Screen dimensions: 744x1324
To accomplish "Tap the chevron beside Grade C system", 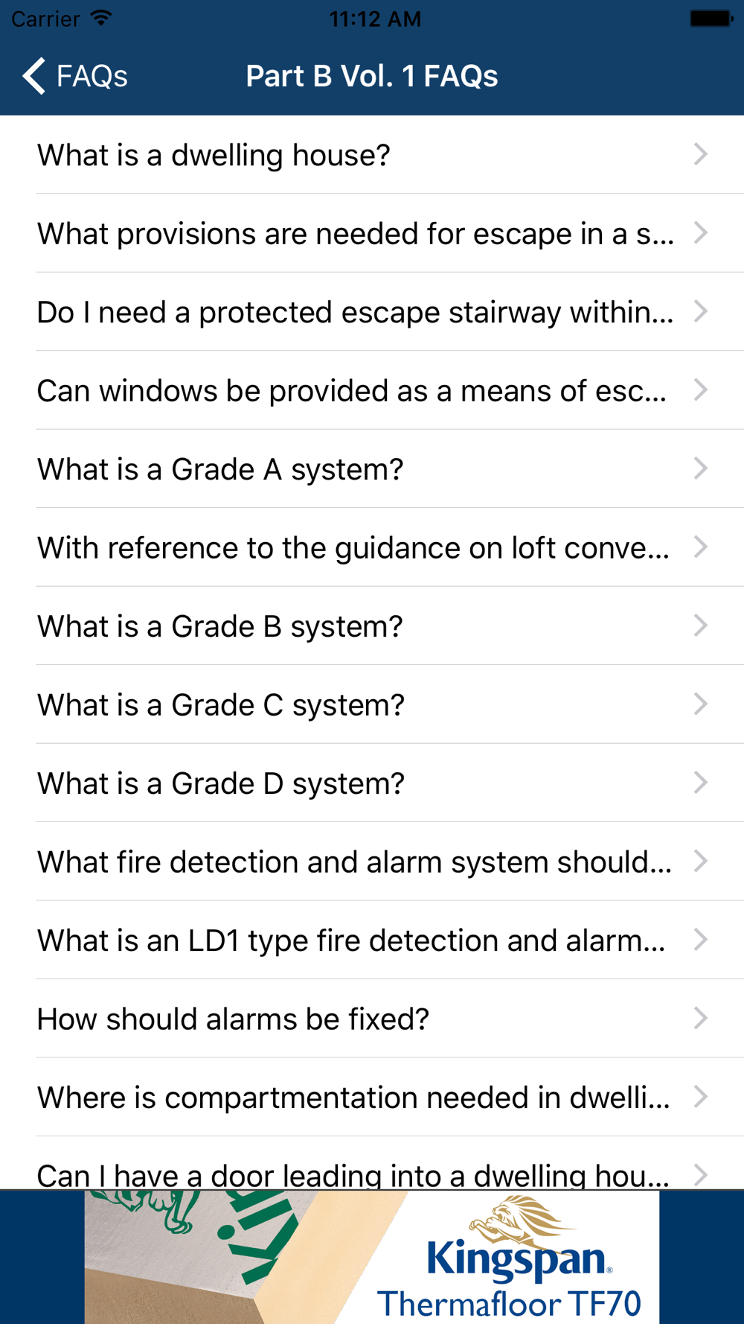I will pyautogui.click(x=700, y=704).
